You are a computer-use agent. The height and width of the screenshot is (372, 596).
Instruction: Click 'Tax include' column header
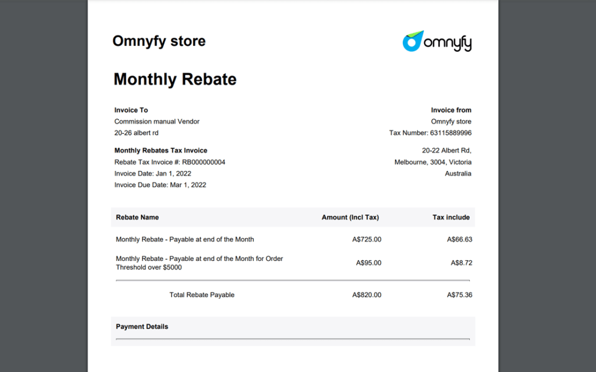click(x=451, y=217)
